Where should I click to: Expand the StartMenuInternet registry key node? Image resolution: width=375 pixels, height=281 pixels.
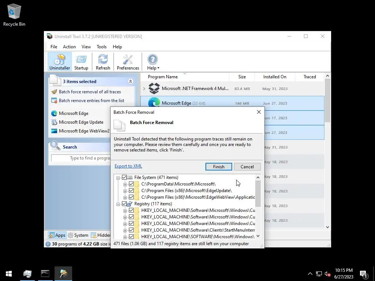(125, 231)
